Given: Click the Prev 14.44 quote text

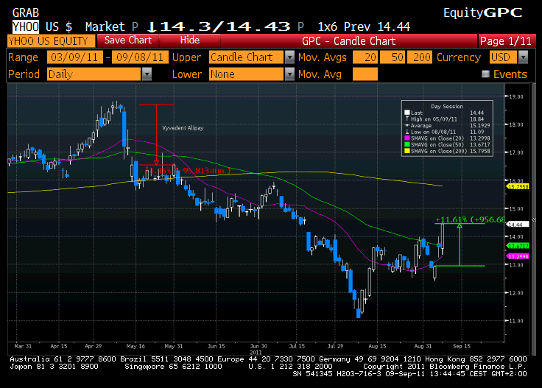Looking at the screenshot, I should point(377,27).
